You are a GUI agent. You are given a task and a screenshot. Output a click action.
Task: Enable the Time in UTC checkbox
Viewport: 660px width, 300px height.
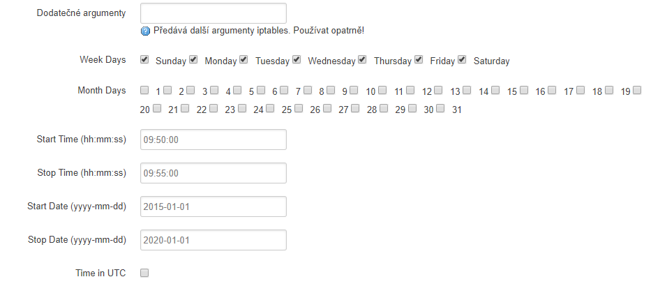tap(144, 273)
